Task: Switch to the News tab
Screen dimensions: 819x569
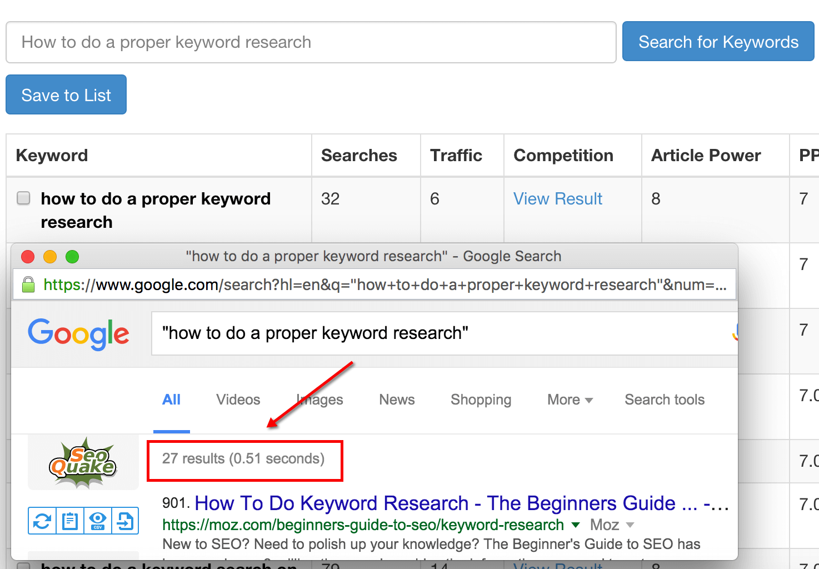Action: point(396,400)
